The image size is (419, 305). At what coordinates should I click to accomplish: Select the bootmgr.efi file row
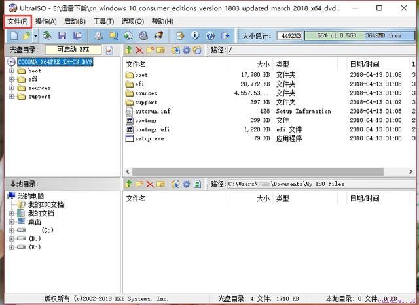point(269,129)
